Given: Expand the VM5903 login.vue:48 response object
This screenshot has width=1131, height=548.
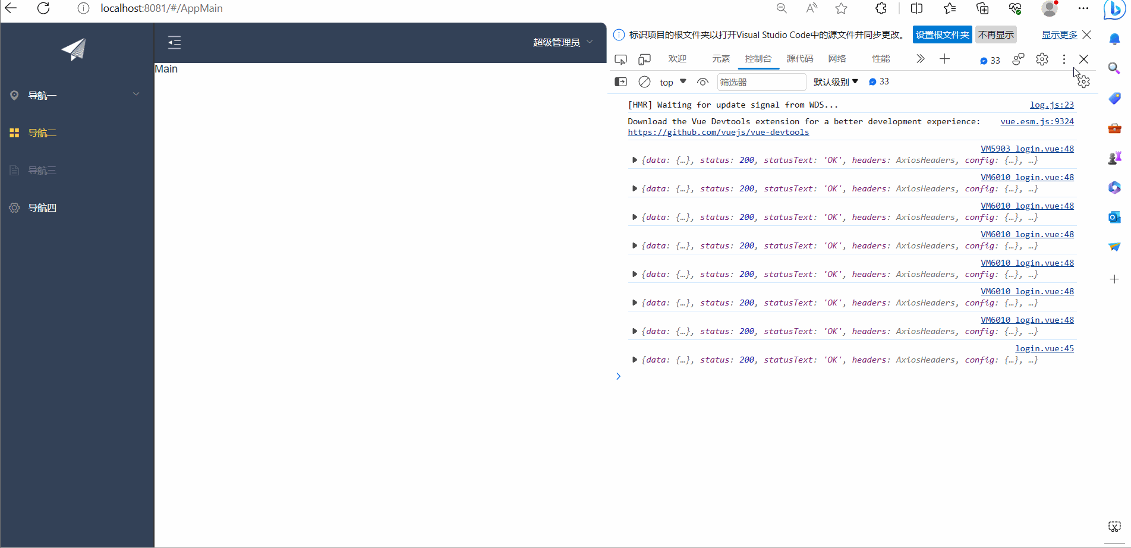Looking at the screenshot, I should (635, 160).
